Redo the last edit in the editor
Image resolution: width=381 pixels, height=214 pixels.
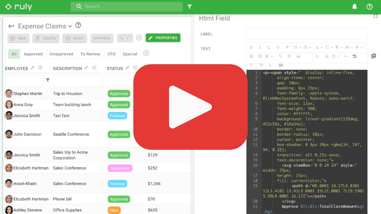click(251, 65)
